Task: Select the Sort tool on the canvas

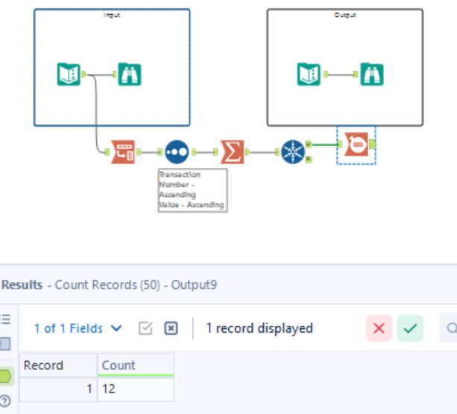Action: pyautogui.click(x=177, y=152)
